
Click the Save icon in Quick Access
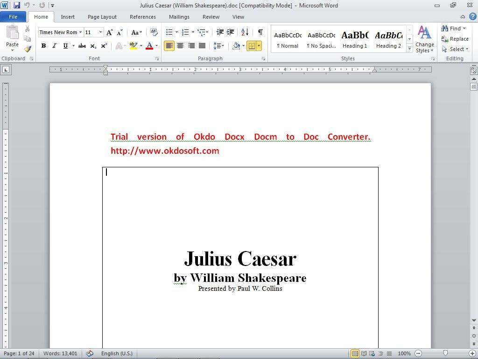click(x=16, y=5)
